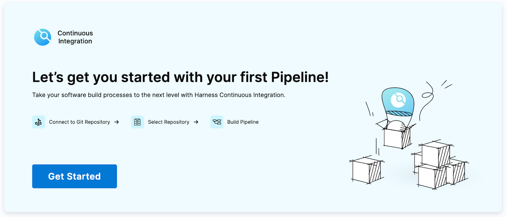Select the git branch icon in the workflow steps
This screenshot has width=507, height=217.
coord(38,122)
